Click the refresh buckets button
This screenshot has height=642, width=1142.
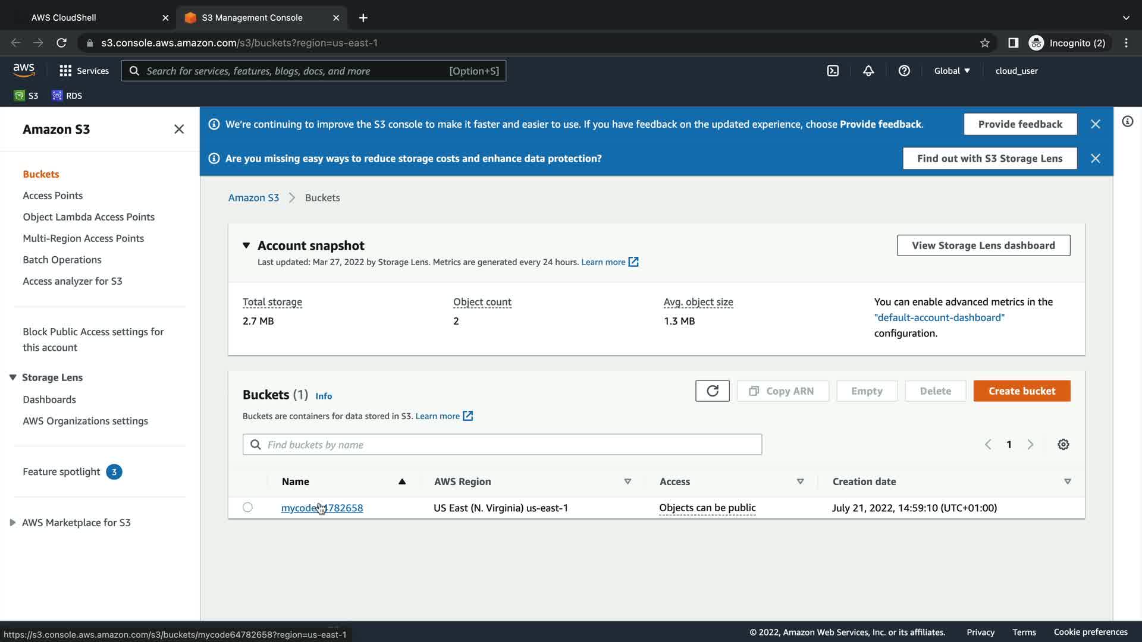[x=712, y=391]
